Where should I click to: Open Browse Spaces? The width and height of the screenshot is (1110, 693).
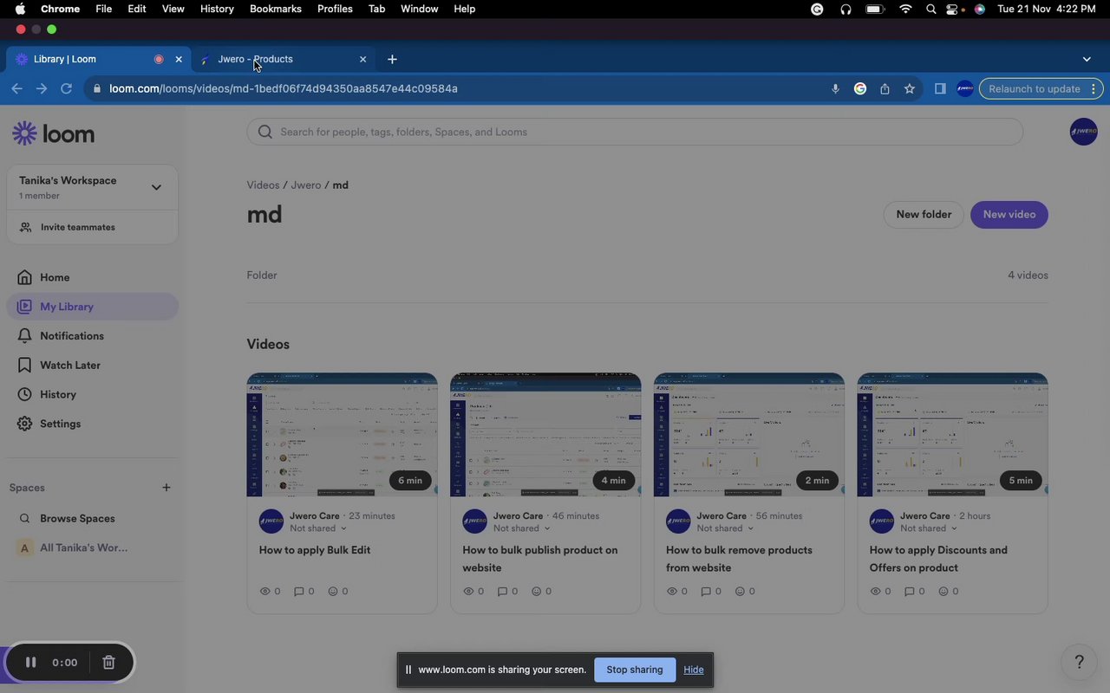[x=77, y=519]
